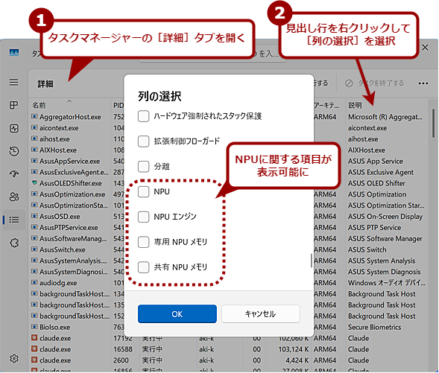This screenshot has width=439, height=373.
Task: Click the キャンセル button
Action: pos(261,314)
